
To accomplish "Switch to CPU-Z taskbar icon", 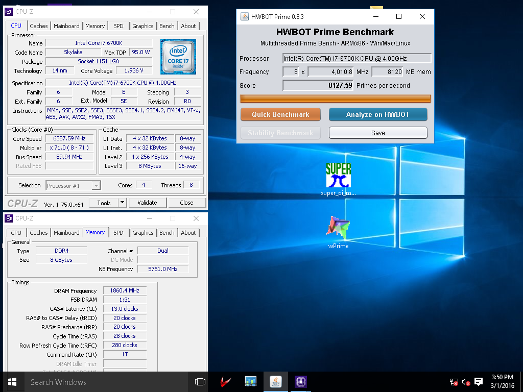I will 300,382.
